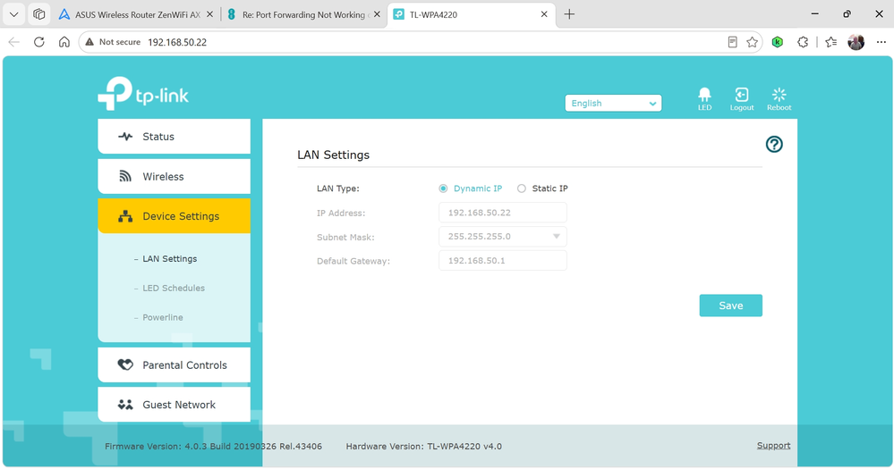Click the back arrow in browser
The image size is (894, 469).
click(x=14, y=42)
